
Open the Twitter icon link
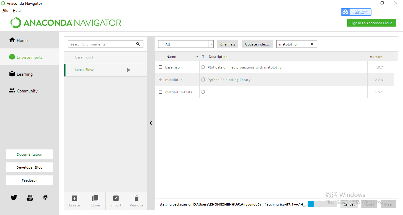14,198
